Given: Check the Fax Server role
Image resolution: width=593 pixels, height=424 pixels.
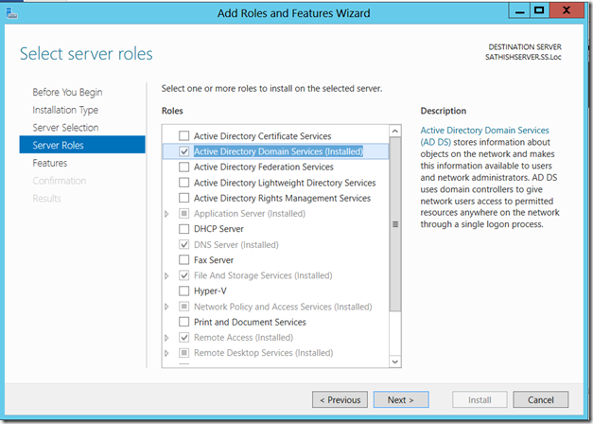Looking at the screenshot, I should coord(184,259).
